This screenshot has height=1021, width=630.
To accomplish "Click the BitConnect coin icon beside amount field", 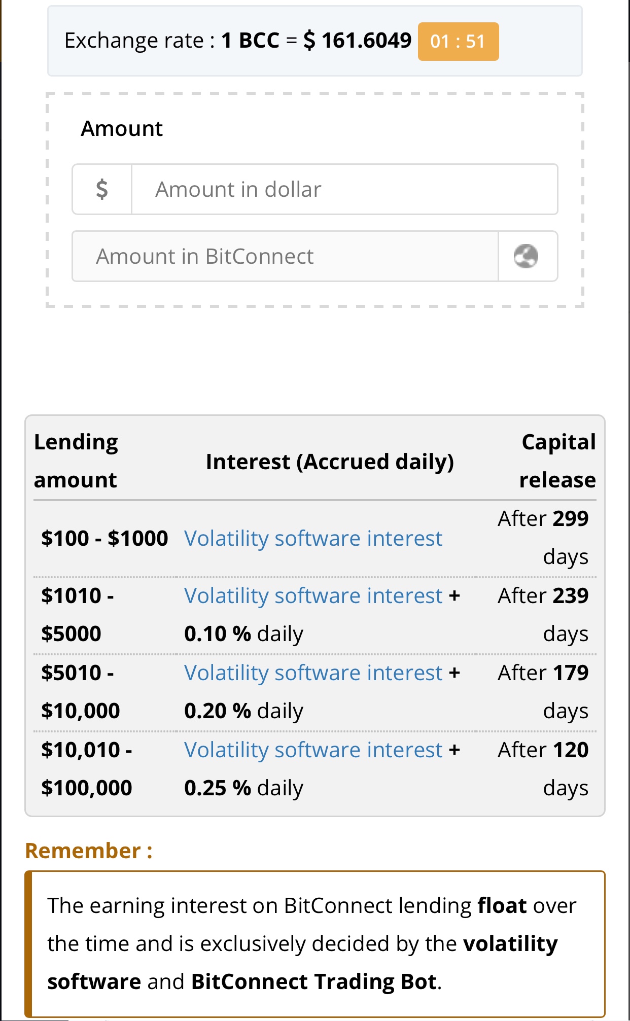I will (526, 256).
